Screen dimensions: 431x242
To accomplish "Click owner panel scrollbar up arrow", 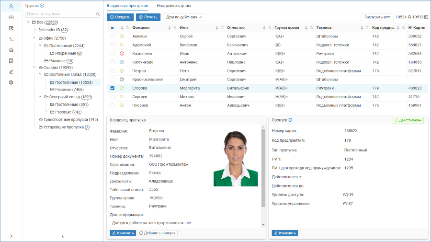I will coord(263,127).
